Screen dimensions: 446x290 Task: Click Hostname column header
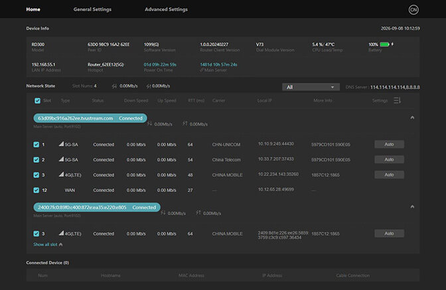coord(111,275)
